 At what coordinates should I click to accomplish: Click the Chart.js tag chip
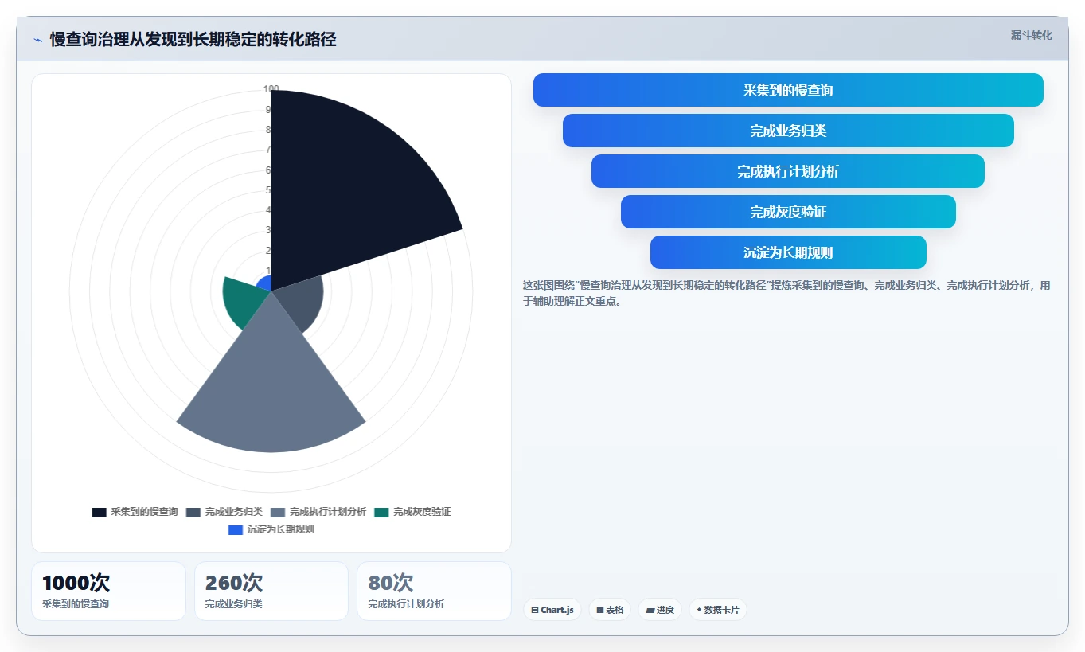click(552, 610)
